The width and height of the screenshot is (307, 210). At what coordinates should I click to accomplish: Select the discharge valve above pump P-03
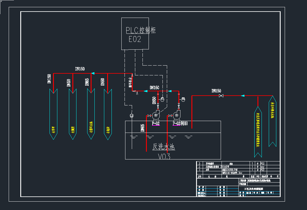coord(179,106)
